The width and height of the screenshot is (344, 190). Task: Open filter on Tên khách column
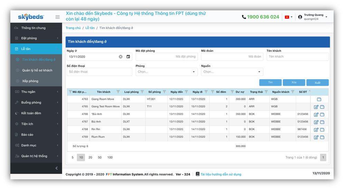118,92
